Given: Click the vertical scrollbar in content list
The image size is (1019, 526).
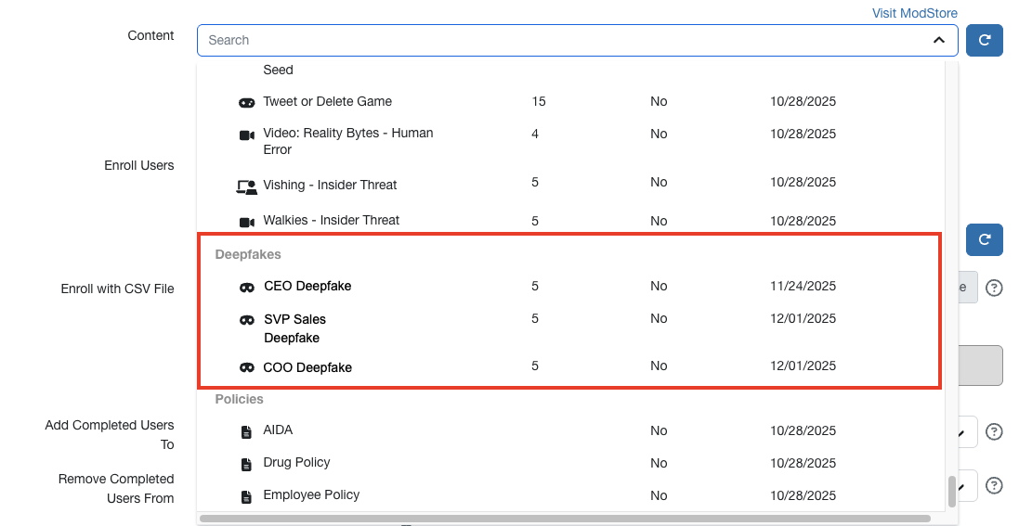Looking at the screenshot, I should pyautogui.click(x=952, y=492).
